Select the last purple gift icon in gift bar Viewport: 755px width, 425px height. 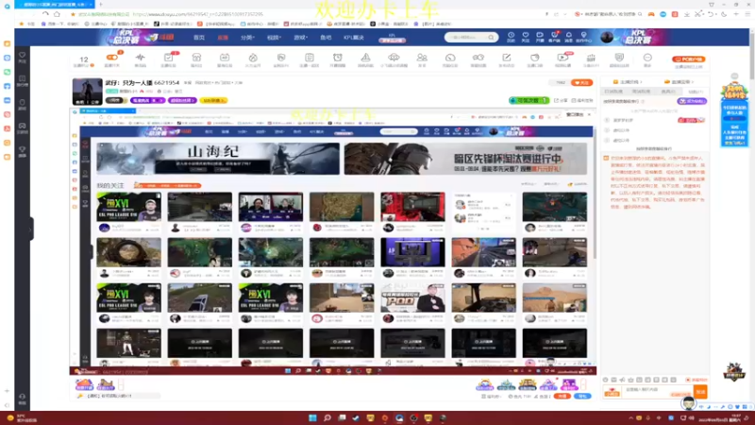pos(570,384)
